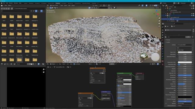Switch to the Shading workspace tab

click(x=58, y=3)
